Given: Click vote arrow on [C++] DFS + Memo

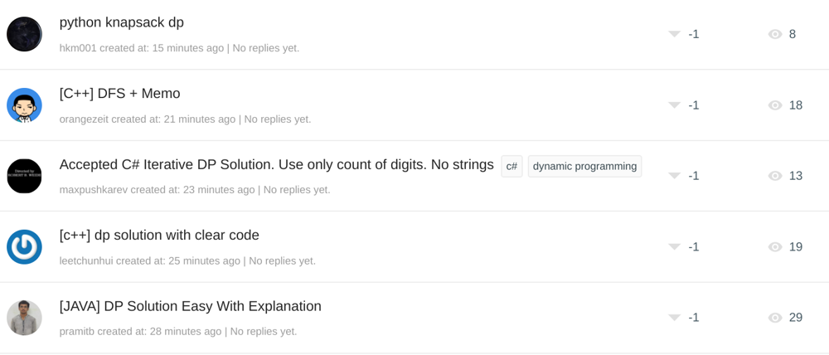Looking at the screenshot, I should point(674,105).
